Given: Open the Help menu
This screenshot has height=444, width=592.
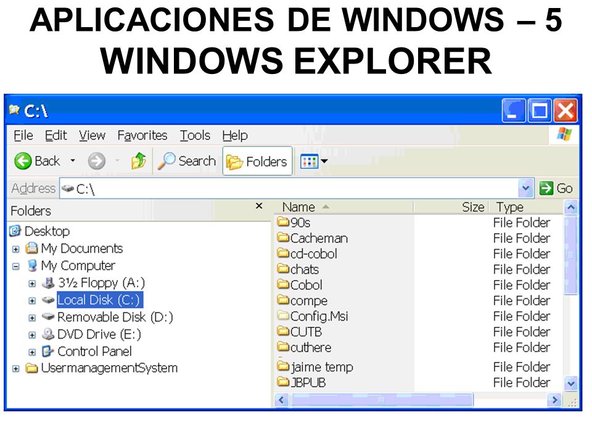Looking at the screenshot, I should click(x=235, y=135).
